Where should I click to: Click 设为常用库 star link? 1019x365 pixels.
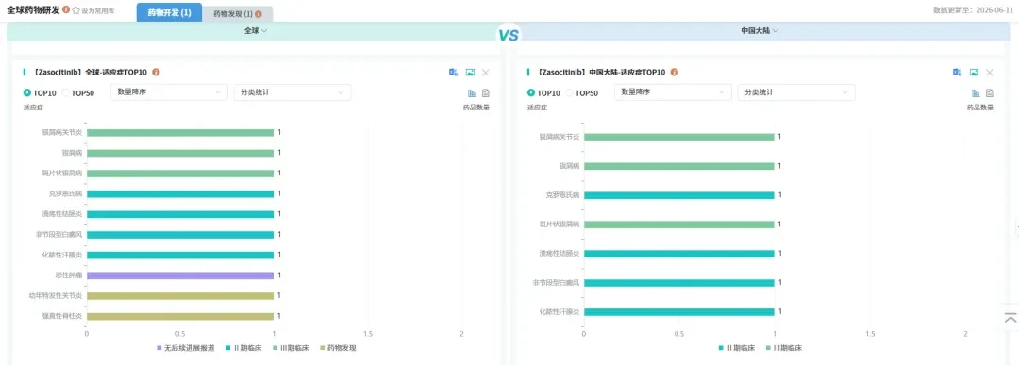click(x=92, y=10)
